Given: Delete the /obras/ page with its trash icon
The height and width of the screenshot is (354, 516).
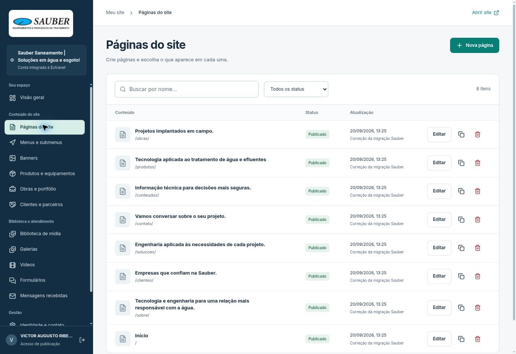Looking at the screenshot, I should pos(477,135).
